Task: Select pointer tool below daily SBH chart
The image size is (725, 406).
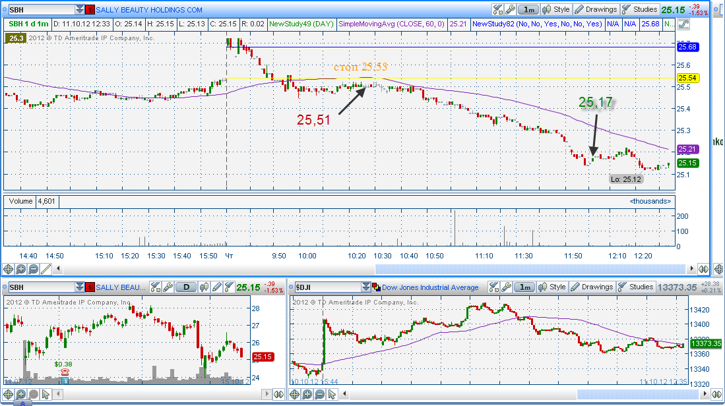Action: (x=46, y=394)
